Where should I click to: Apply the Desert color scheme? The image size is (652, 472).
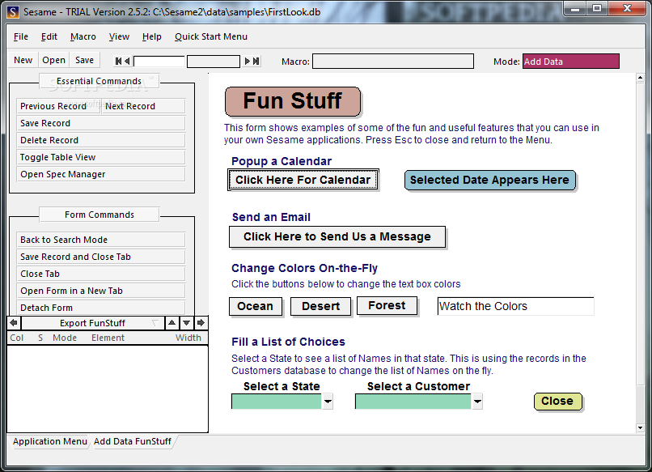point(320,306)
